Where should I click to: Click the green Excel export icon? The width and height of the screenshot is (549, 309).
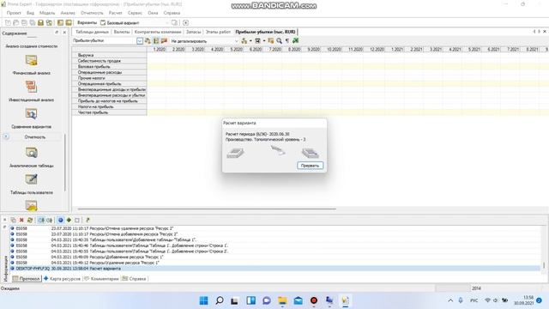[295, 41]
